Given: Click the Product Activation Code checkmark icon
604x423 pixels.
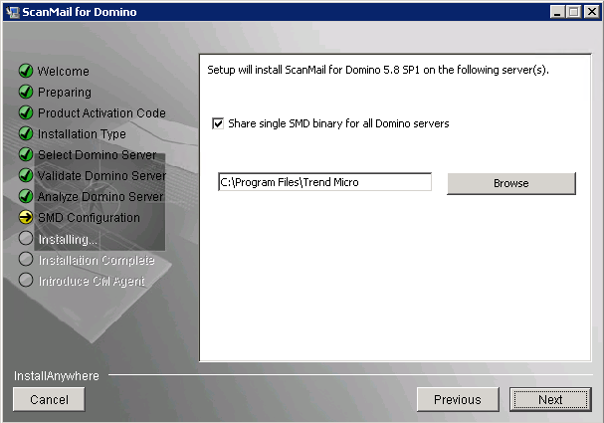Looking at the screenshot, I should coord(26,113).
